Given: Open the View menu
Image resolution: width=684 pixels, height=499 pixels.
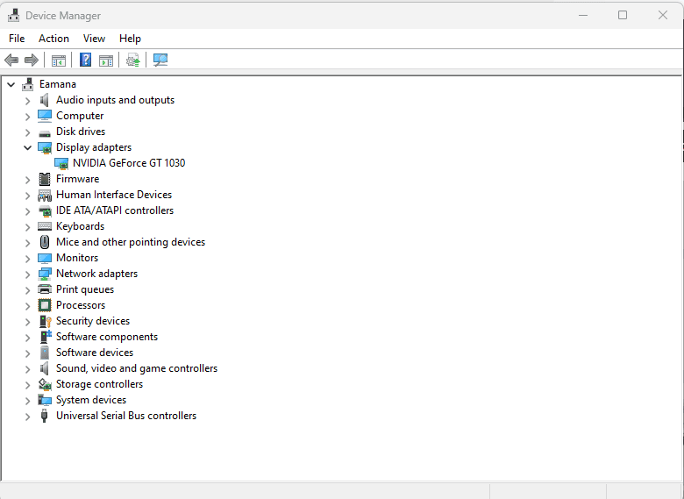Looking at the screenshot, I should point(94,39).
